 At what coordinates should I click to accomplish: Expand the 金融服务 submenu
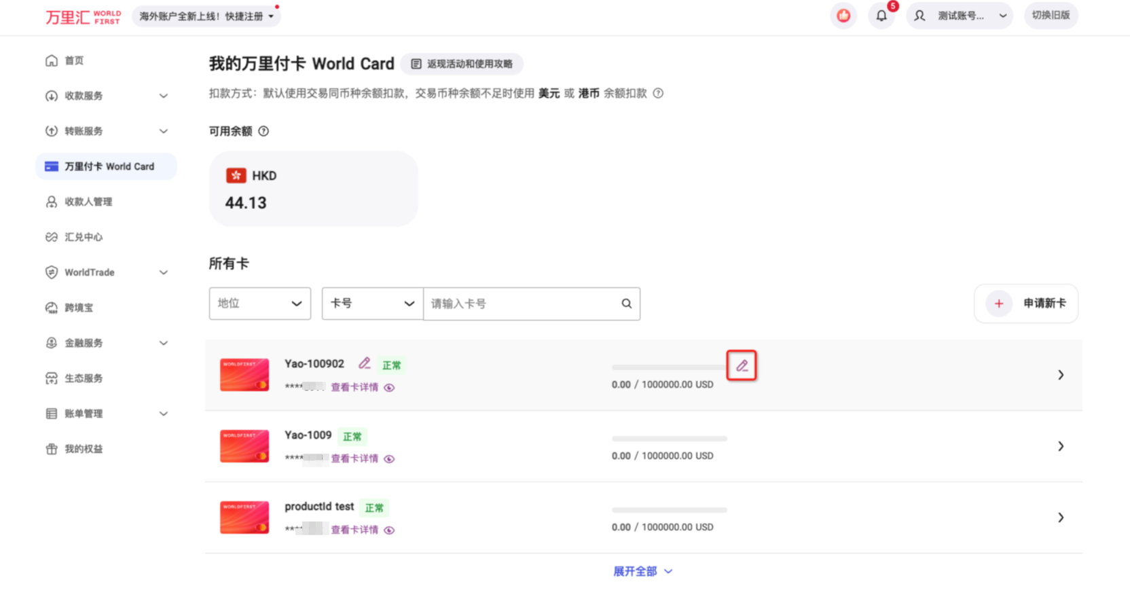(164, 343)
